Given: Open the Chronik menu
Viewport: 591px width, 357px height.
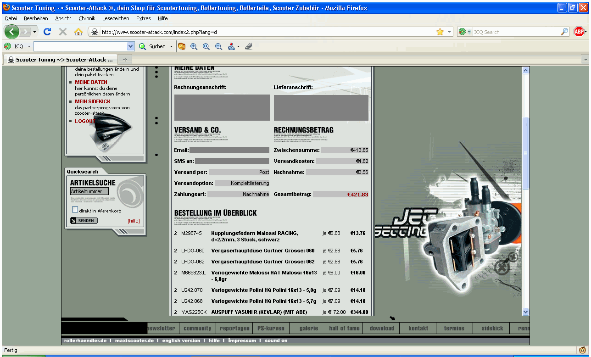Looking at the screenshot, I should [87, 18].
